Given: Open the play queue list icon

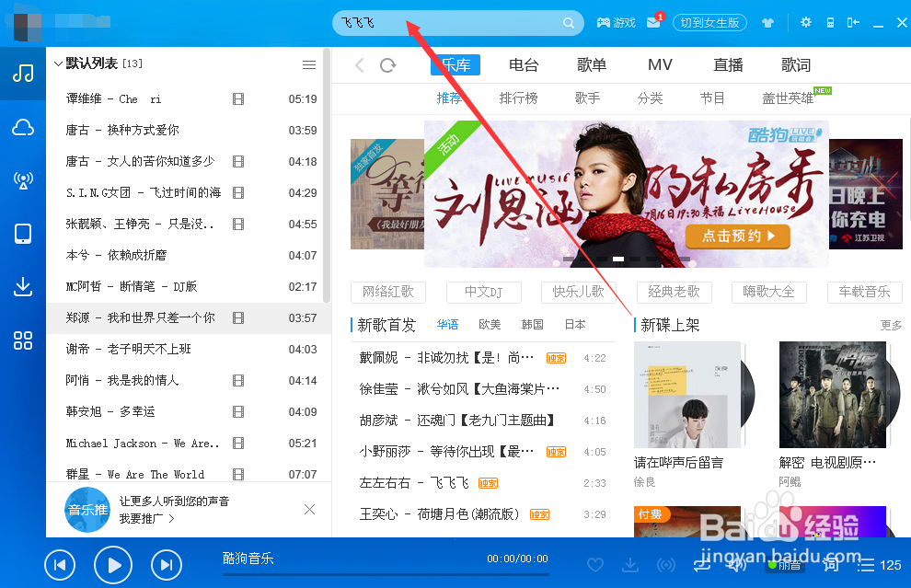Looking at the screenshot, I should [866, 565].
